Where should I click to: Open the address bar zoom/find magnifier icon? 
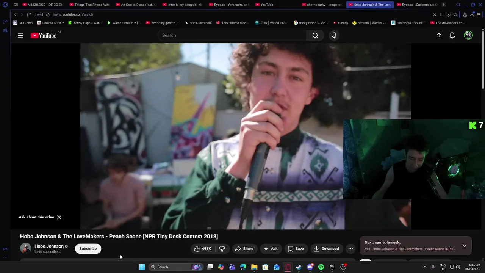click(435, 14)
